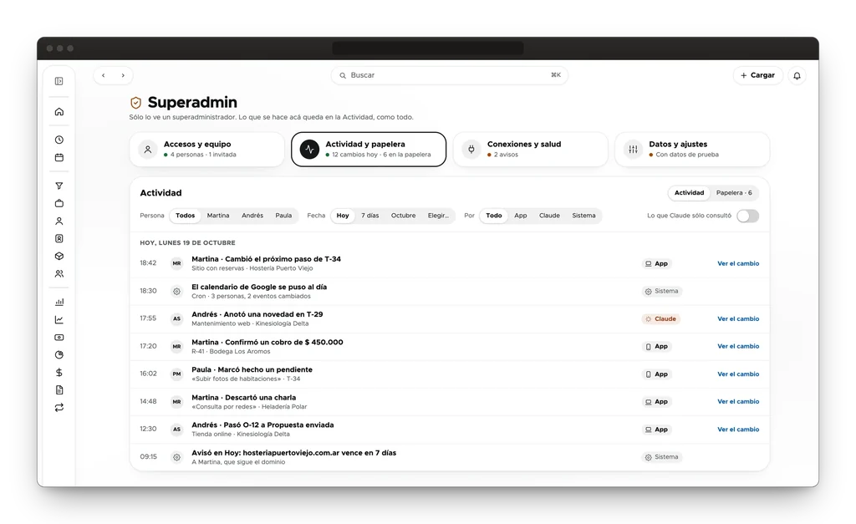Filter changes made by Claude
Image resolution: width=856 pixels, height=524 pixels.
coord(549,216)
